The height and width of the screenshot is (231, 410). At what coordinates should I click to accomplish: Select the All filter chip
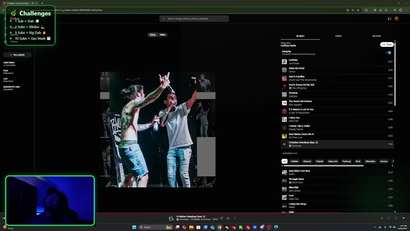click(284, 161)
